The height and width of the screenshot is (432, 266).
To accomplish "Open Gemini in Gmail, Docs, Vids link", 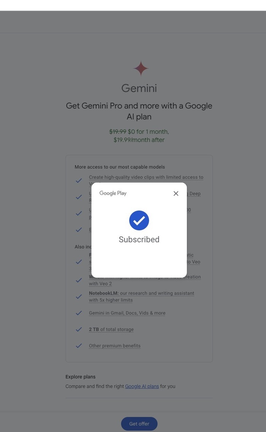I will (x=127, y=313).
